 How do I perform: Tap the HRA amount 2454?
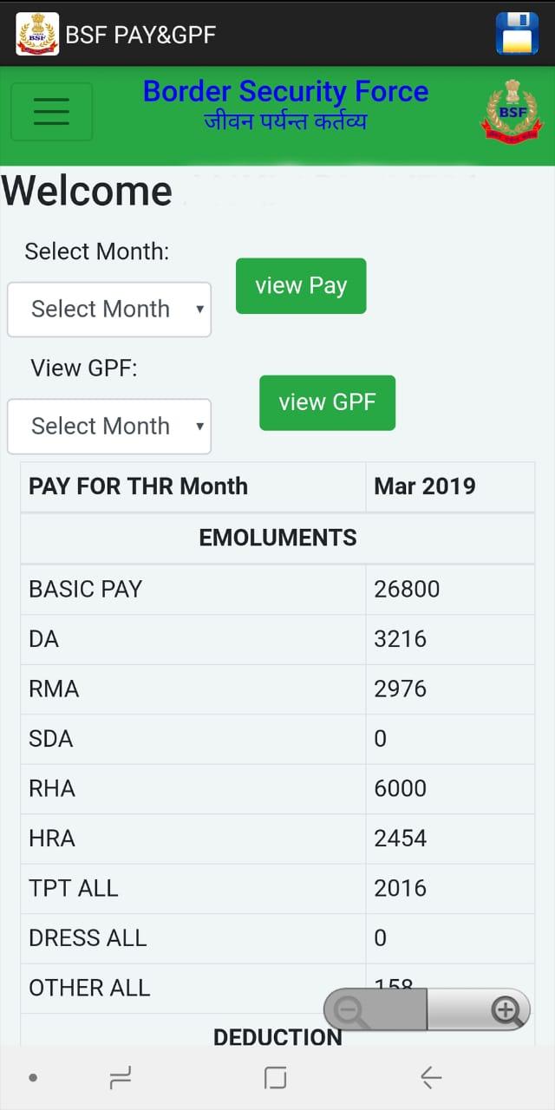coord(401,839)
